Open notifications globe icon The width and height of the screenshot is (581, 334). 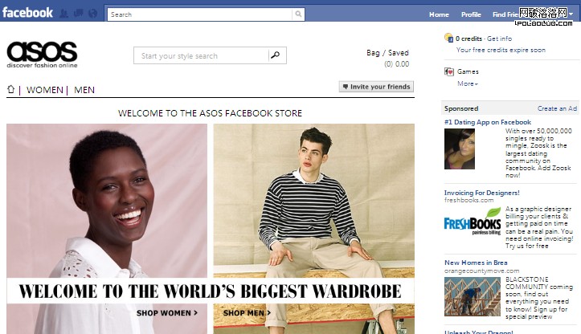(92, 14)
